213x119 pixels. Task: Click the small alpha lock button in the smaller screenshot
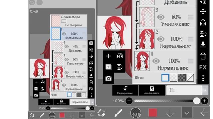pyautogui.click(x=61, y=102)
